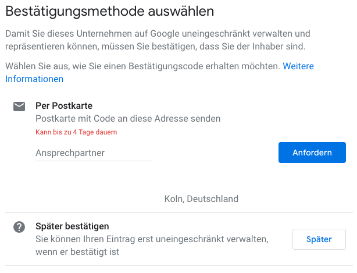Click the Koln, Deutschland address text
This screenshot has width=357, height=273.
[x=201, y=198]
